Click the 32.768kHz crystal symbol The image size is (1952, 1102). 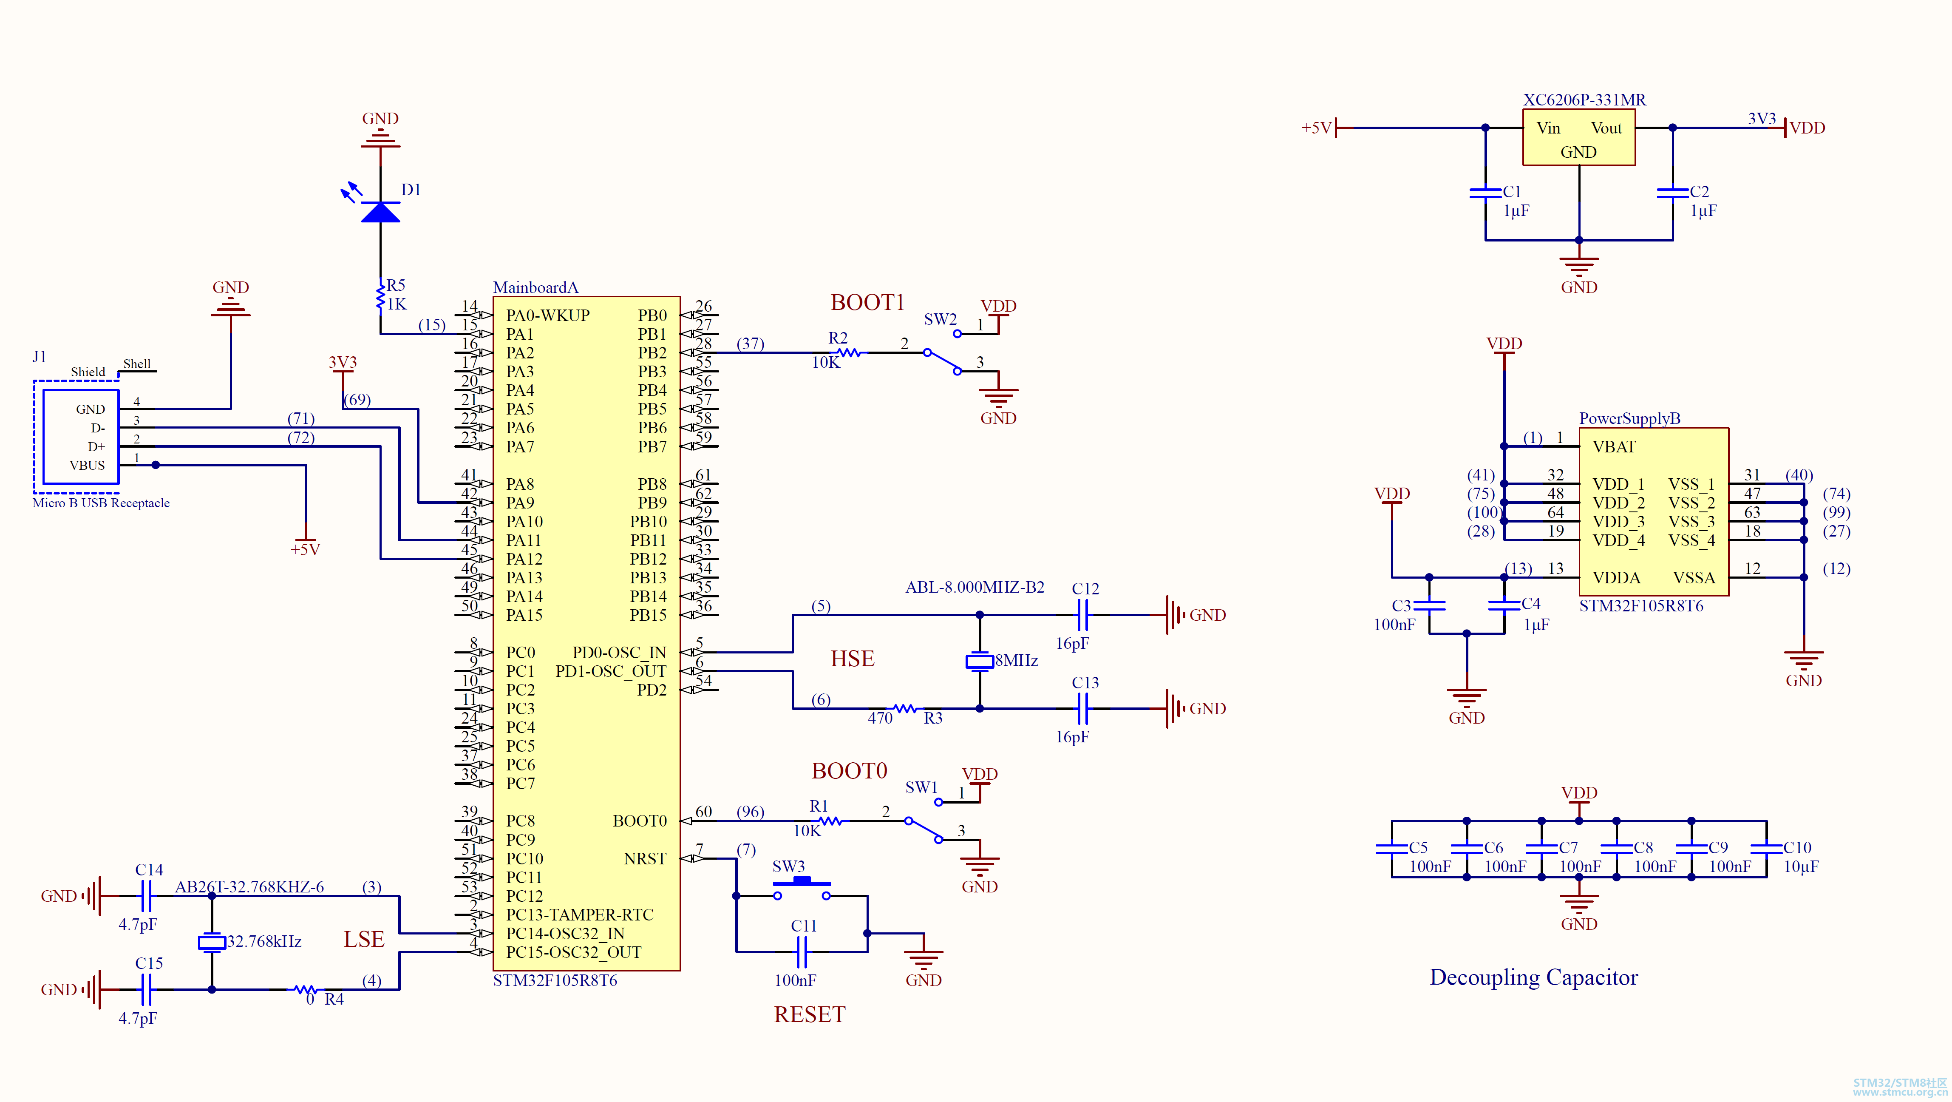point(211,942)
